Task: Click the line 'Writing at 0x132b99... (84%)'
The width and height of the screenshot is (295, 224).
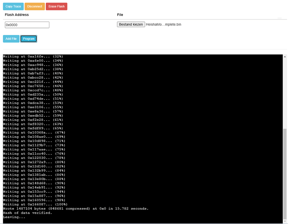Action: pyautogui.click(x=34, y=171)
